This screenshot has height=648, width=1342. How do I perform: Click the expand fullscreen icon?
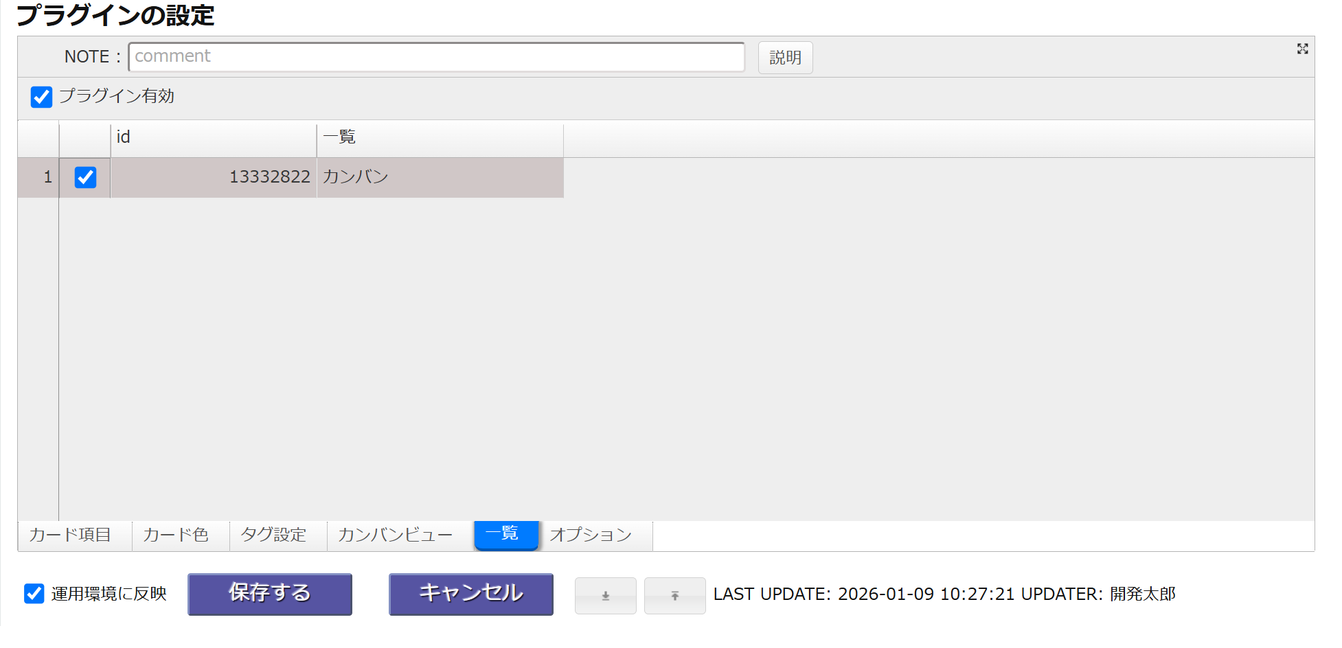pyautogui.click(x=1302, y=49)
